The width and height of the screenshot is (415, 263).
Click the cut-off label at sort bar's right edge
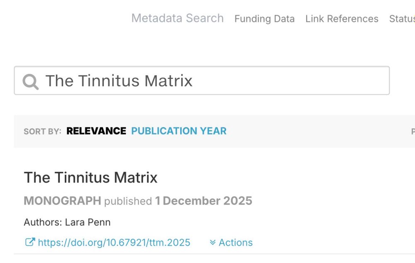tap(413, 131)
